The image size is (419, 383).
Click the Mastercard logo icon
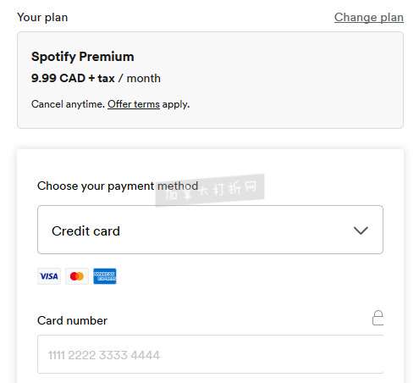(x=77, y=276)
